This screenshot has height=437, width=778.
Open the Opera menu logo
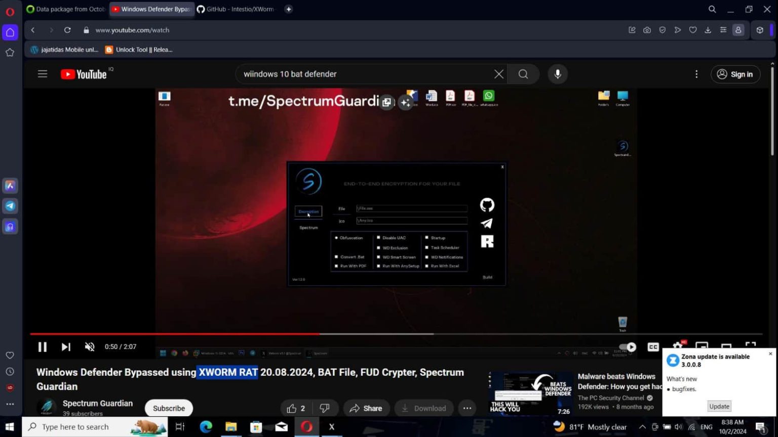tap(10, 11)
